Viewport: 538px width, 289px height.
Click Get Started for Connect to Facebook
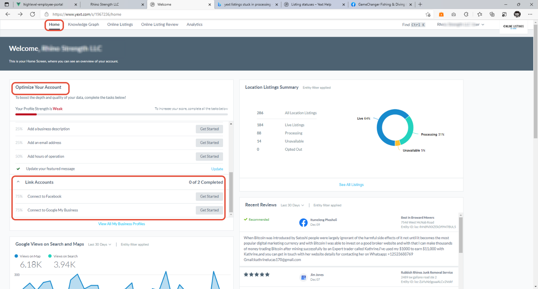[209, 196]
